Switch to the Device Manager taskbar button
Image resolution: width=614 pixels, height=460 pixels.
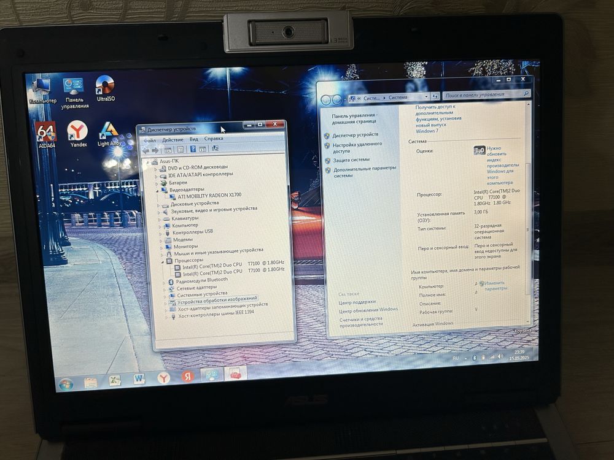point(235,374)
